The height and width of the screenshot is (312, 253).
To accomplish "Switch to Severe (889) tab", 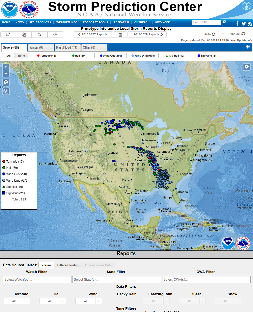I will pyautogui.click(x=14, y=47).
